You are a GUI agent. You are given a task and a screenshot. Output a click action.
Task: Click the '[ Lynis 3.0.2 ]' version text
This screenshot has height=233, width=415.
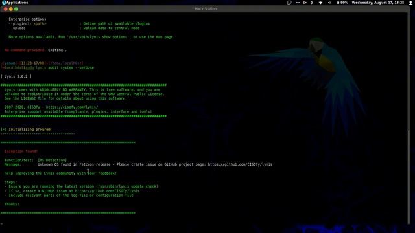click(x=16, y=76)
